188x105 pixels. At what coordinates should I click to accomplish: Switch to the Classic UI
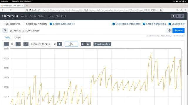(61, 16)
